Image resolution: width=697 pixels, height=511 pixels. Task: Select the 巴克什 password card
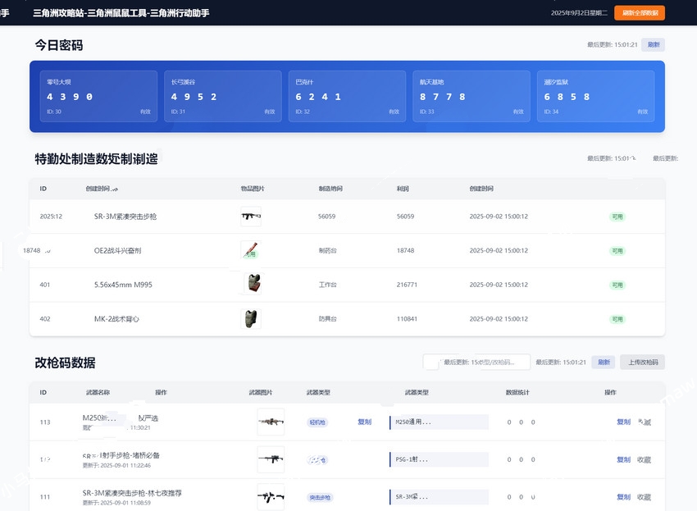coord(347,96)
